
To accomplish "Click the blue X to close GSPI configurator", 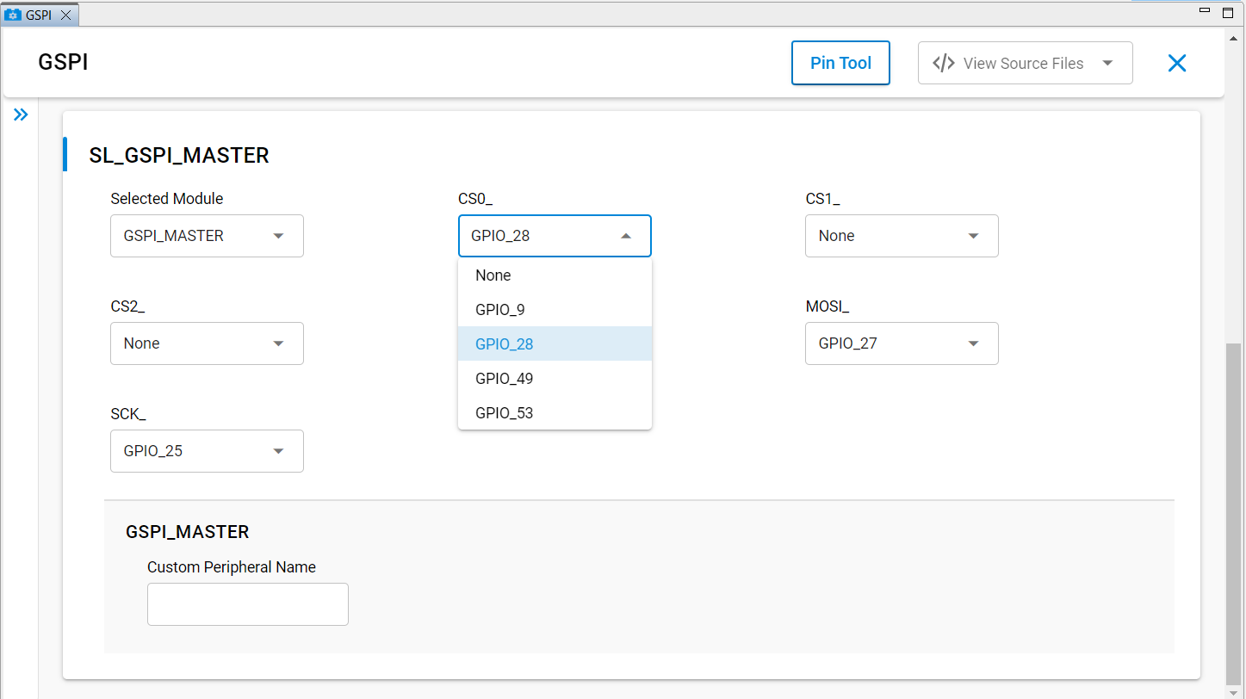I will [x=1177, y=62].
